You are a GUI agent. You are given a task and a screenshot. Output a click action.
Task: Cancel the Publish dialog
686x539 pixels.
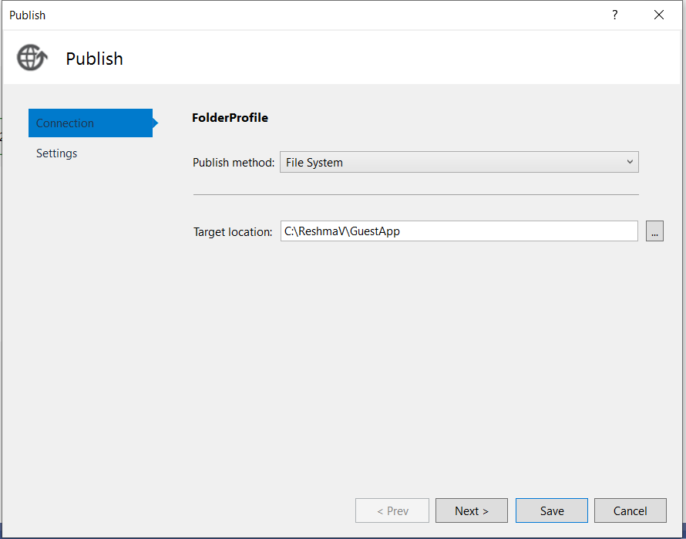[x=631, y=510]
